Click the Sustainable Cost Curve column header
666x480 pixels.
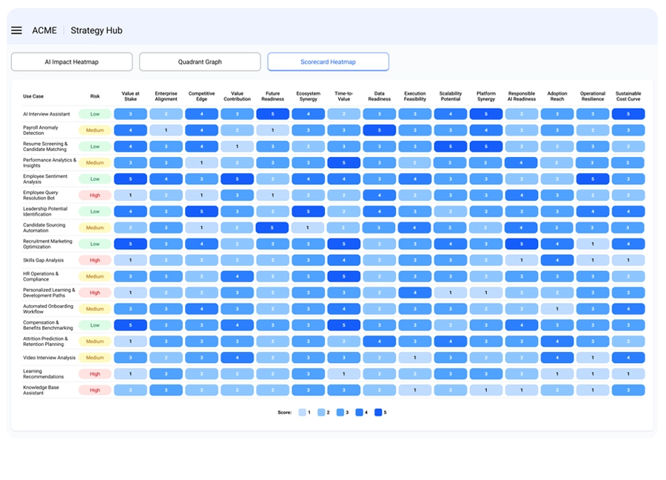click(x=628, y=96)
